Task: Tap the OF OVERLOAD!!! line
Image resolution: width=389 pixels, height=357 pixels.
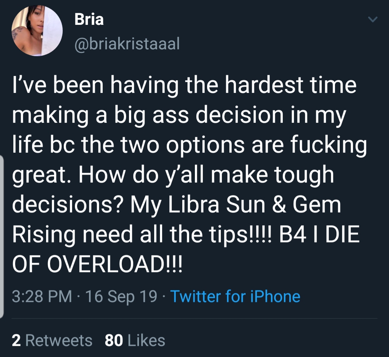Action: (97, 264)
